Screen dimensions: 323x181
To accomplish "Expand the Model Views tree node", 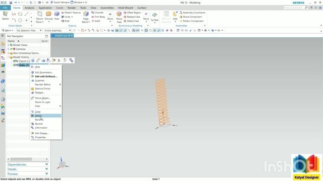I will pyautogui.click(x=9, y=45).
